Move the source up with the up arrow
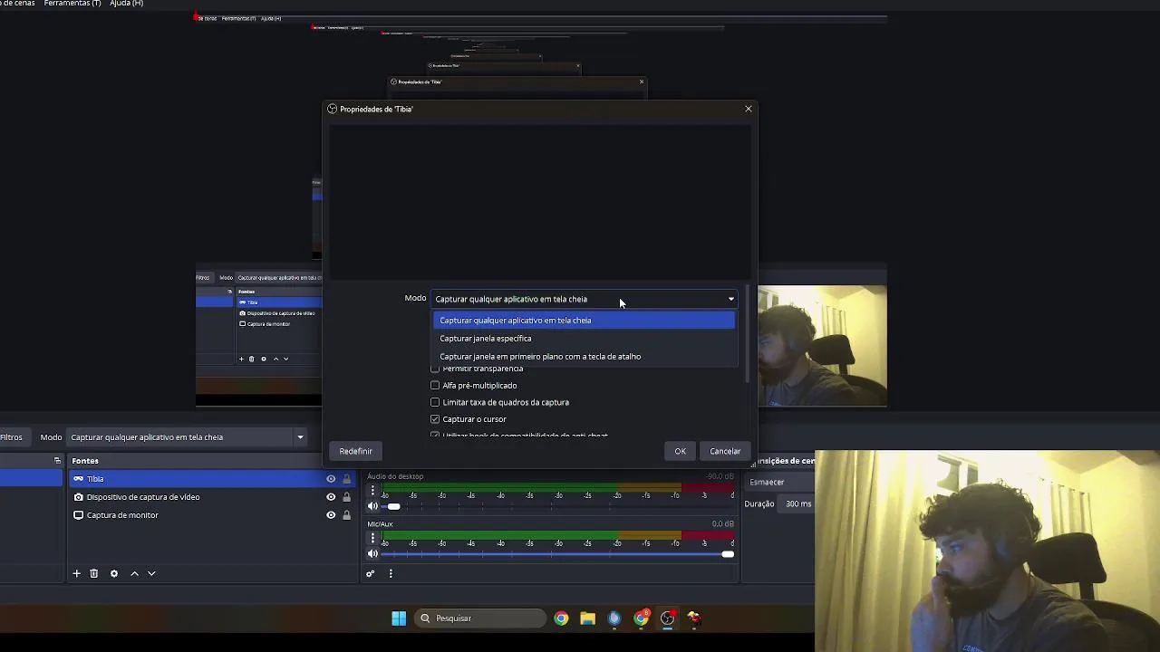1160x652 pixels. click(x=135, y=573)
